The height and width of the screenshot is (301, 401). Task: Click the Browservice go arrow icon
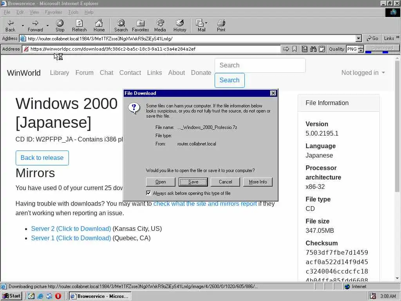point(286,49)
